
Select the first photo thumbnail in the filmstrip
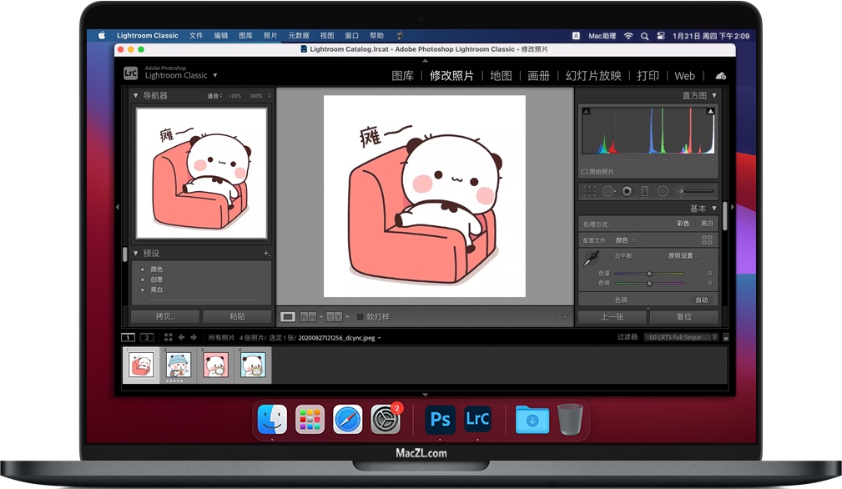pos(140,365)
